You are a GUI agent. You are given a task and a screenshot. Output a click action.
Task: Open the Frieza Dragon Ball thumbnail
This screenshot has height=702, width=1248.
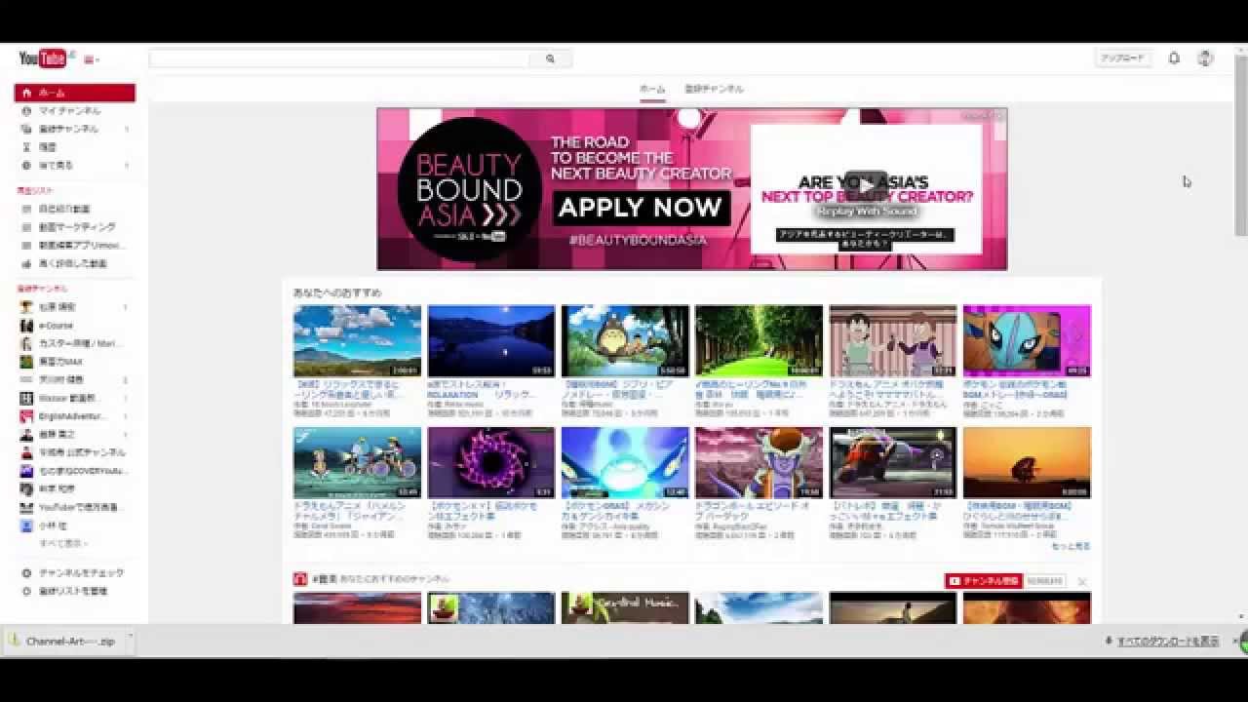(760, 462)
